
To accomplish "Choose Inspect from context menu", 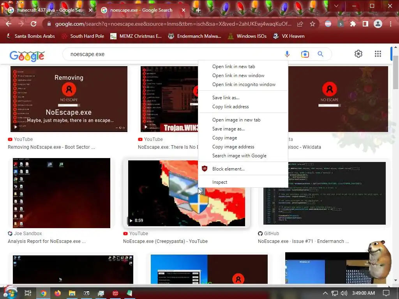I will coord(243,182).
